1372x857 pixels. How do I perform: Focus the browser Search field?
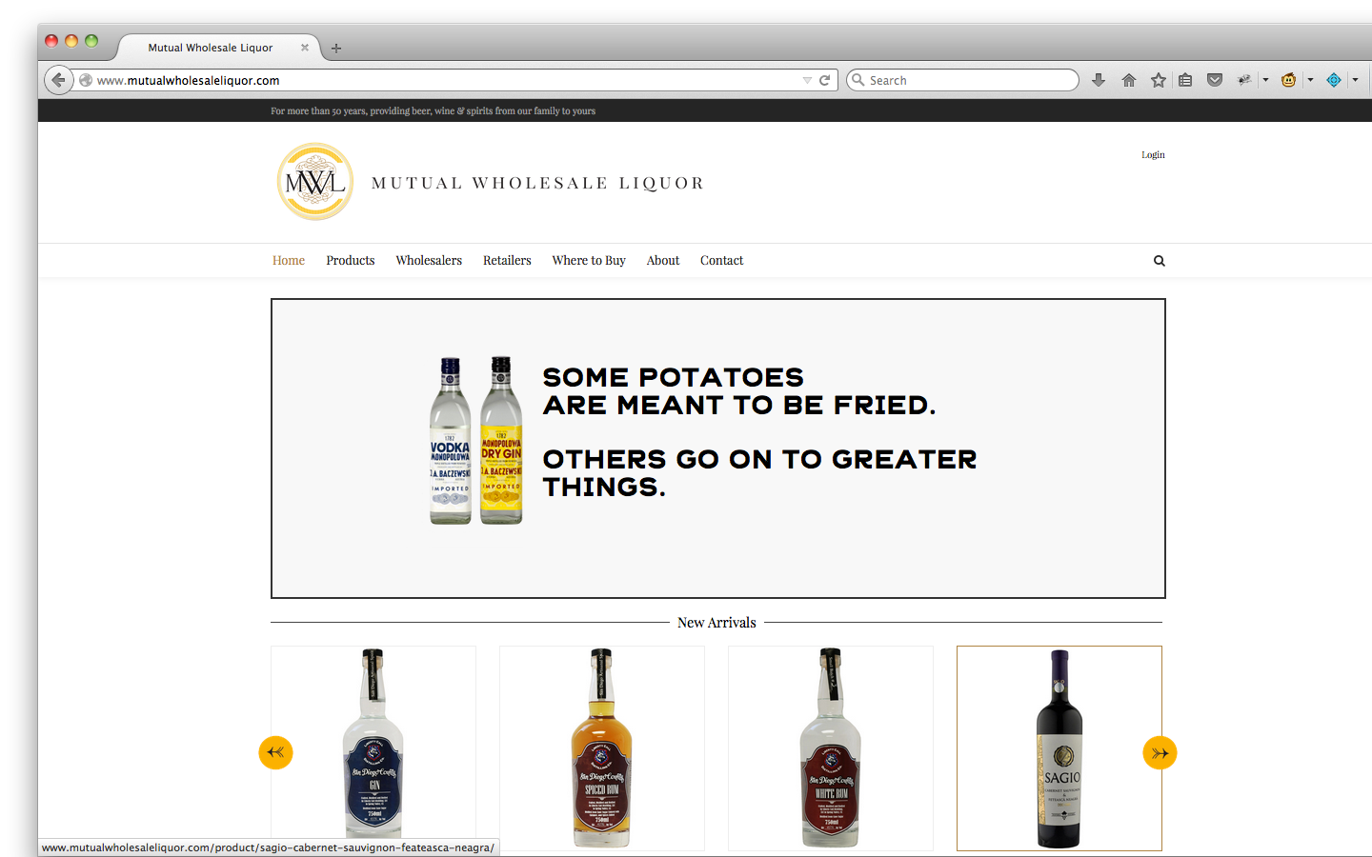point(962,80)
